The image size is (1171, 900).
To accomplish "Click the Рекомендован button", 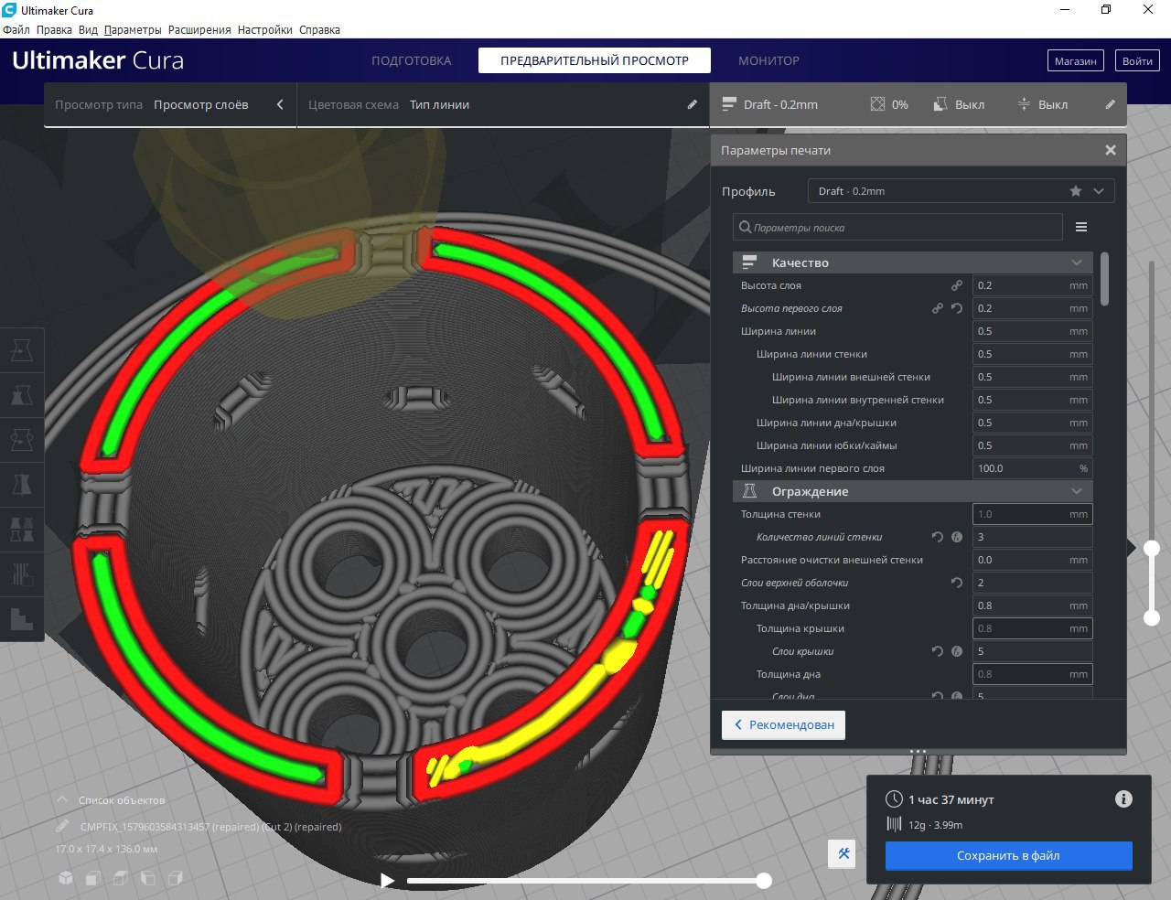I will 783,724.
